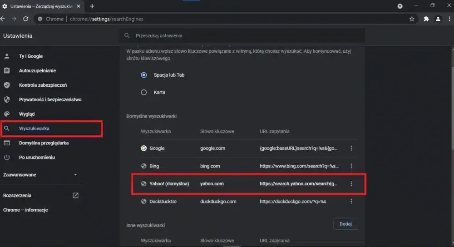
Task: Reload the page with the refresh icon
Action: (25, 19)
